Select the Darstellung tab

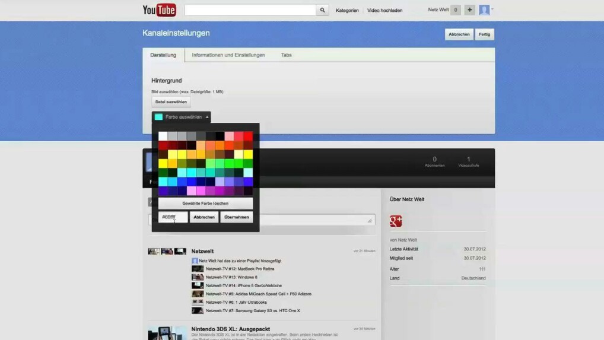point(163,55)
